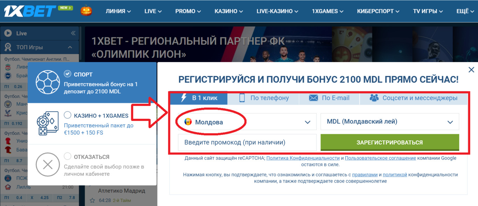Open the КАЗИНО menu
Screen dimensions: 478x206
pos(229,11)
